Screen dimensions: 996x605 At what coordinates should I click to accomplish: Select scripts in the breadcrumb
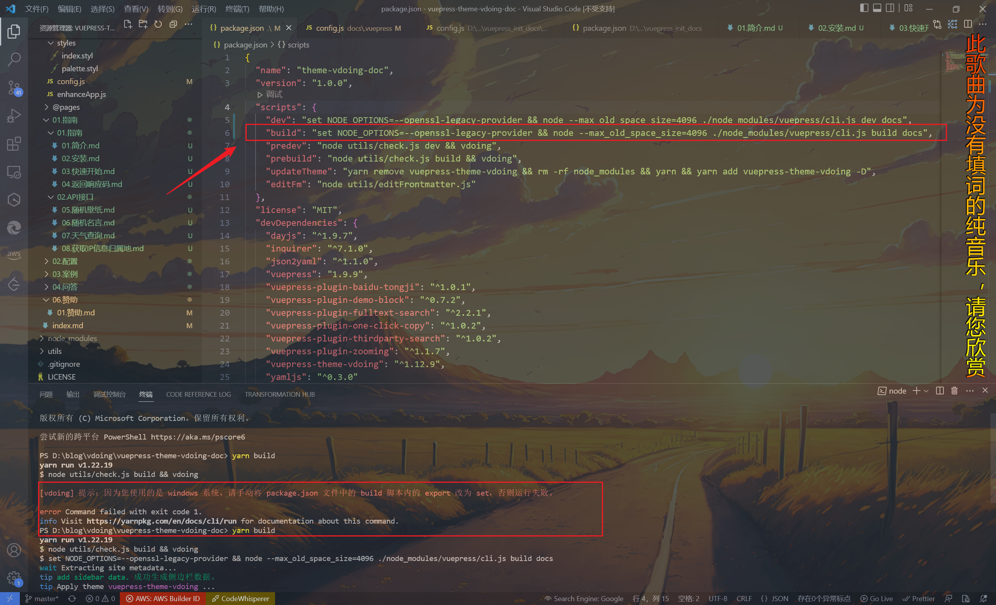pyautogui.click(x=294, y=45)
